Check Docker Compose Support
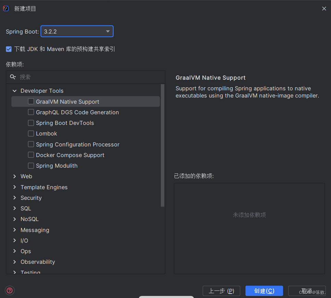This screenshot has width=331, height=298. [x=31, y=155]
